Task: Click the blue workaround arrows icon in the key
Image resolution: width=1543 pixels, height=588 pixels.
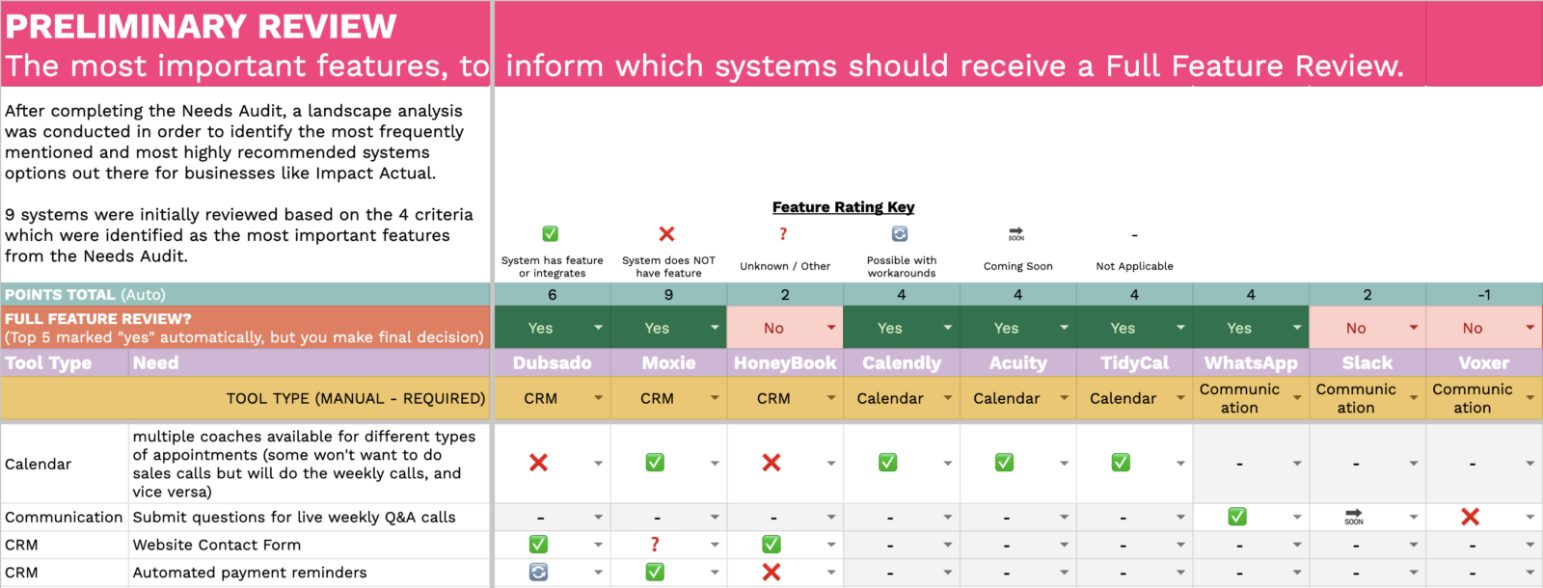Action: pyautogui.click(x=900, y=233)
